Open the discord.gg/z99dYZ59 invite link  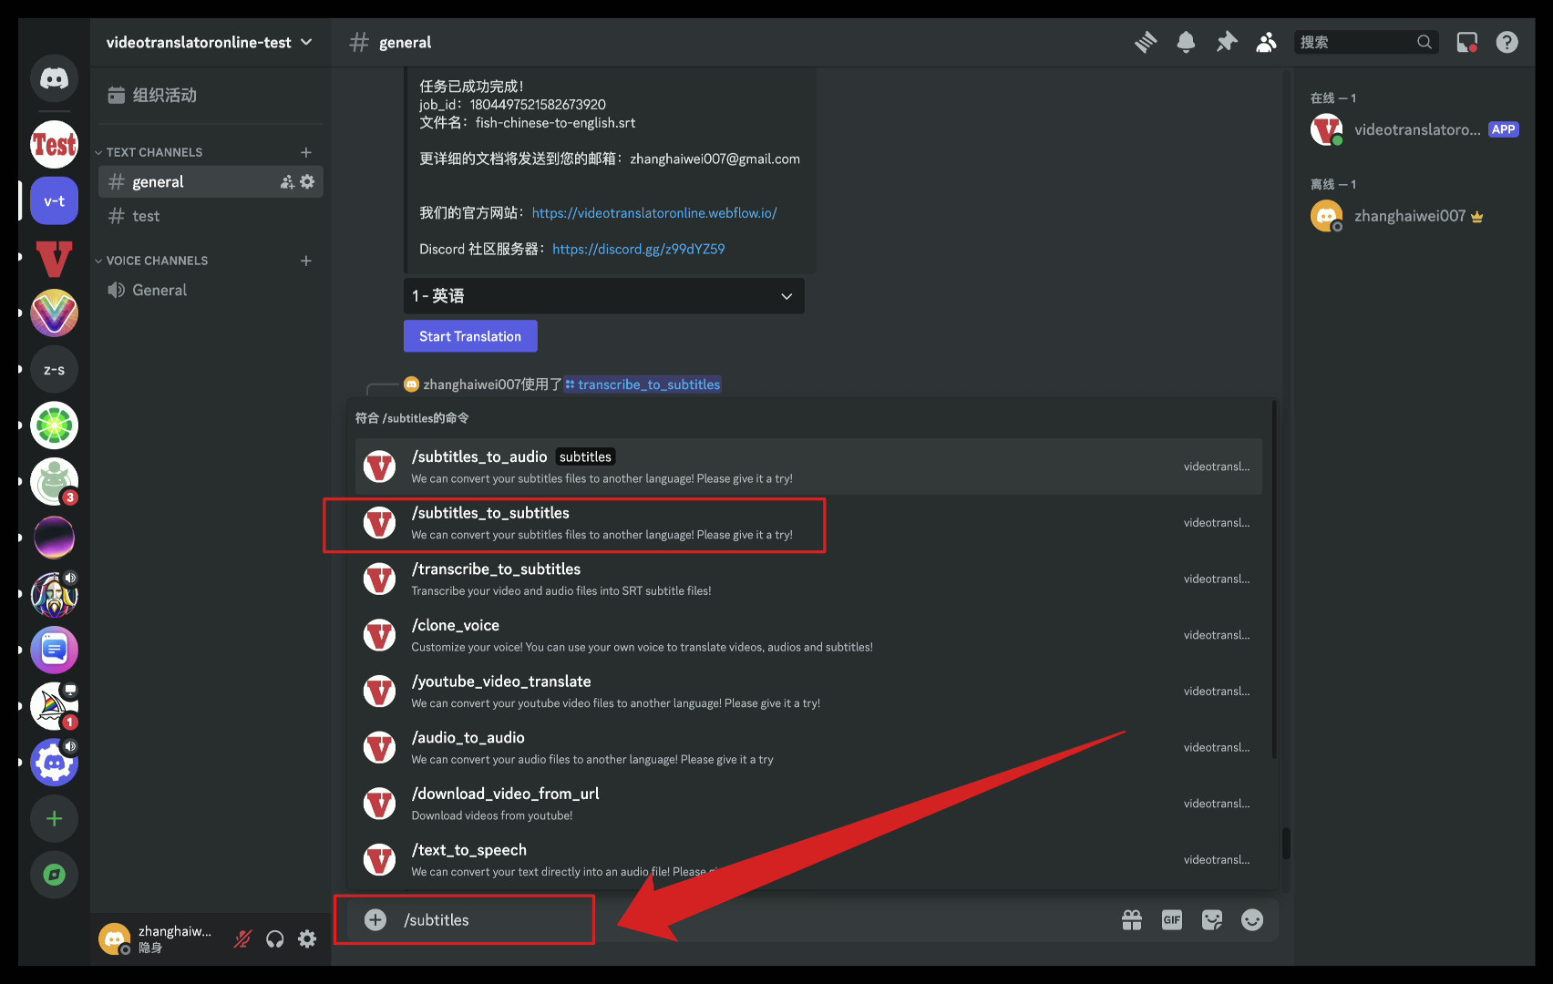[639, 249]
